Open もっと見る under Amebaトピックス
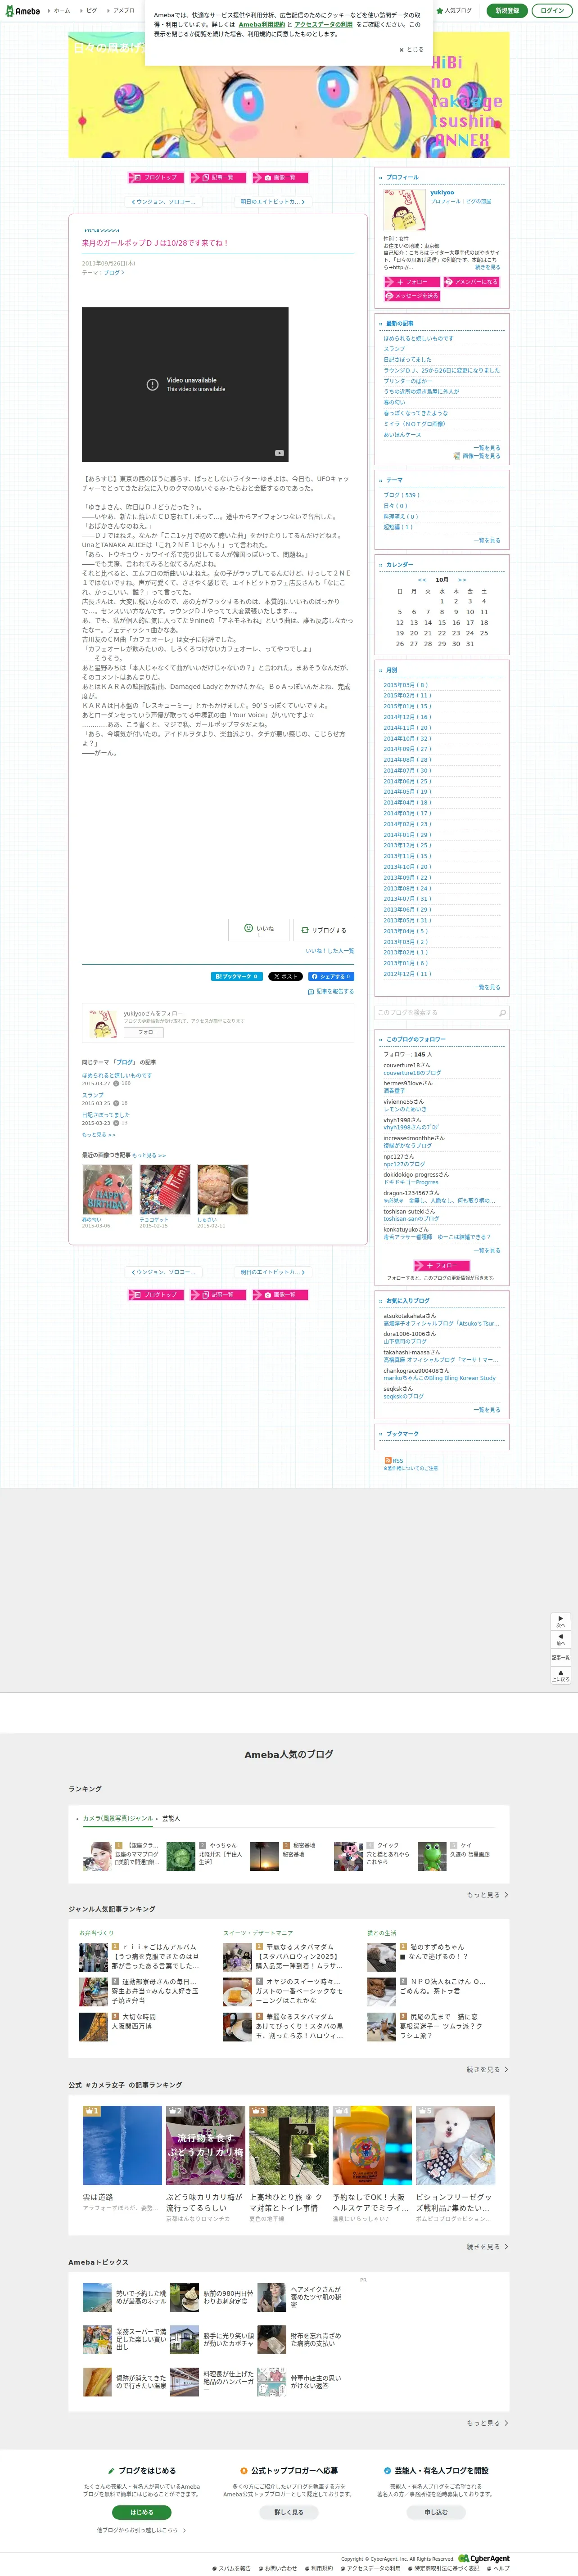Screen dimensions: 578x2576 click(487, 2423)
